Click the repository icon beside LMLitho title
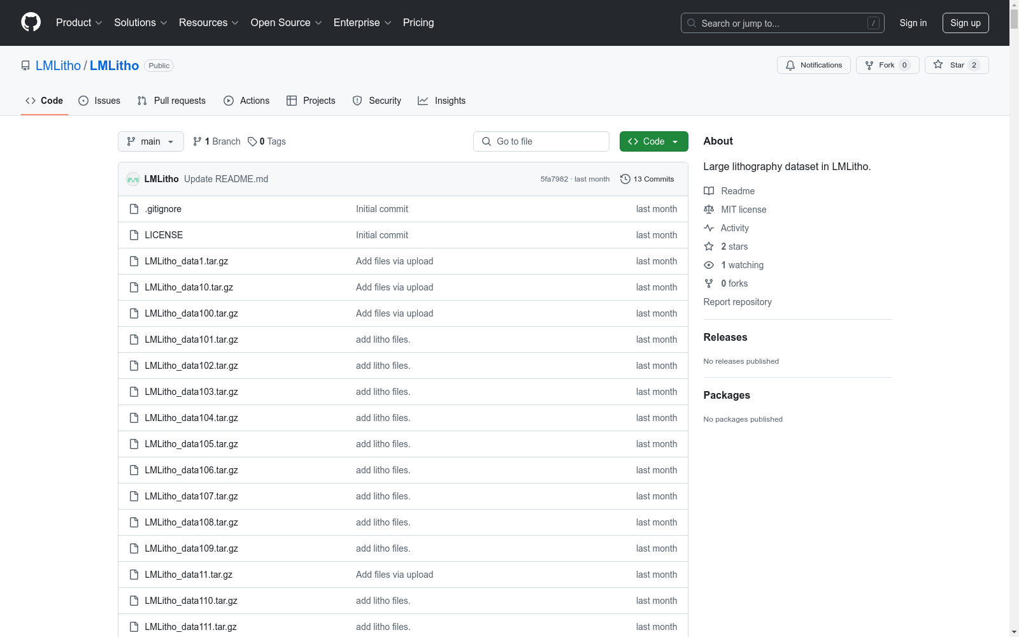Screen dimensions: 1019x637 point(25,66)
